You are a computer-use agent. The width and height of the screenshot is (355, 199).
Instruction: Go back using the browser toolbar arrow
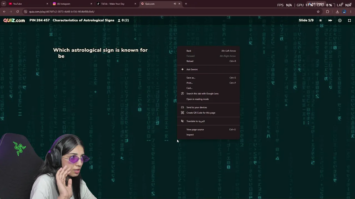point(4,12)
